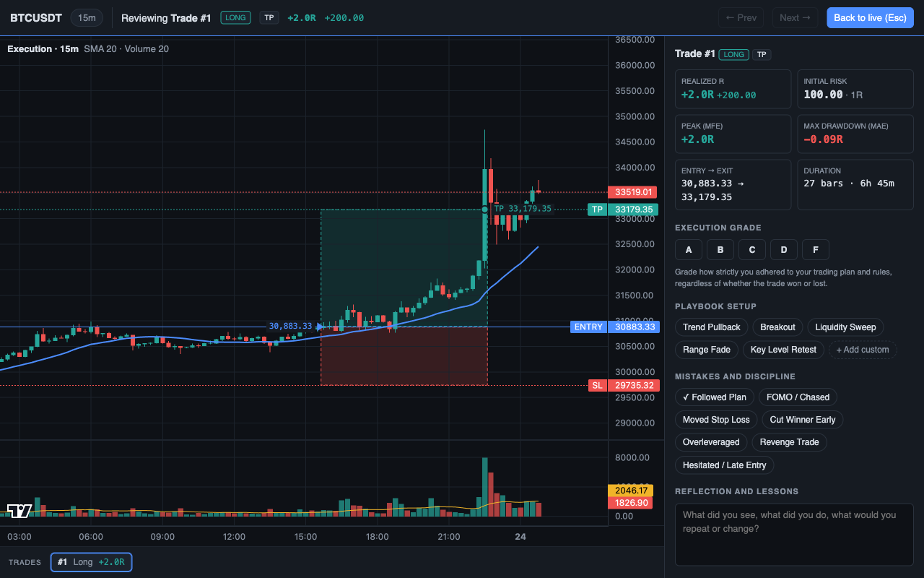The image size is (924, 578).
Task: Click the SL price line label
Action: point(597,385)
